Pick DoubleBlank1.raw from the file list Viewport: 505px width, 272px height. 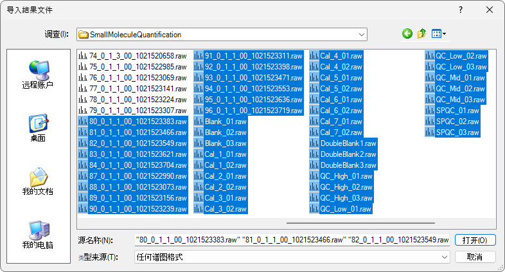coord(348,143)
